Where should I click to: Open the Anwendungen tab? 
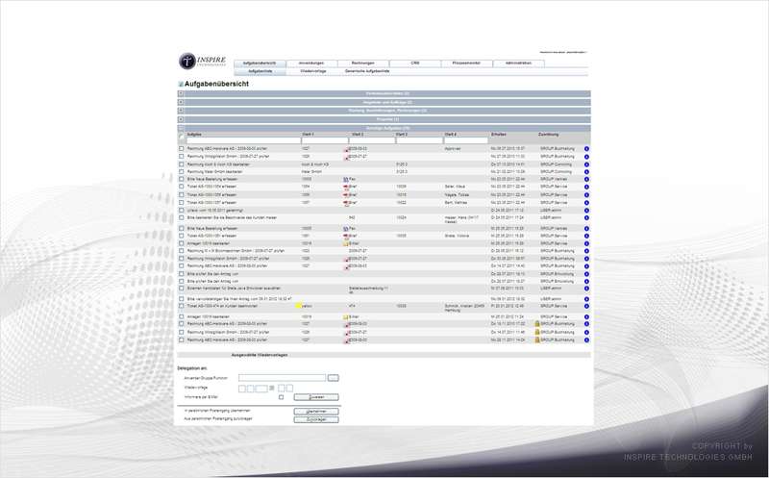(311, 63)
